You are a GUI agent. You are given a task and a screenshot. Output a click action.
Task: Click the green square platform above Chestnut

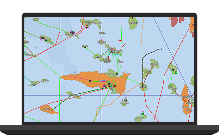point(126,100)
